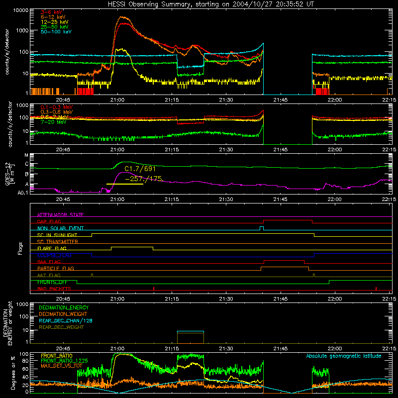Click the "22:00" tick under the Flags panel
398x398 pixels.
pos(334,299)
